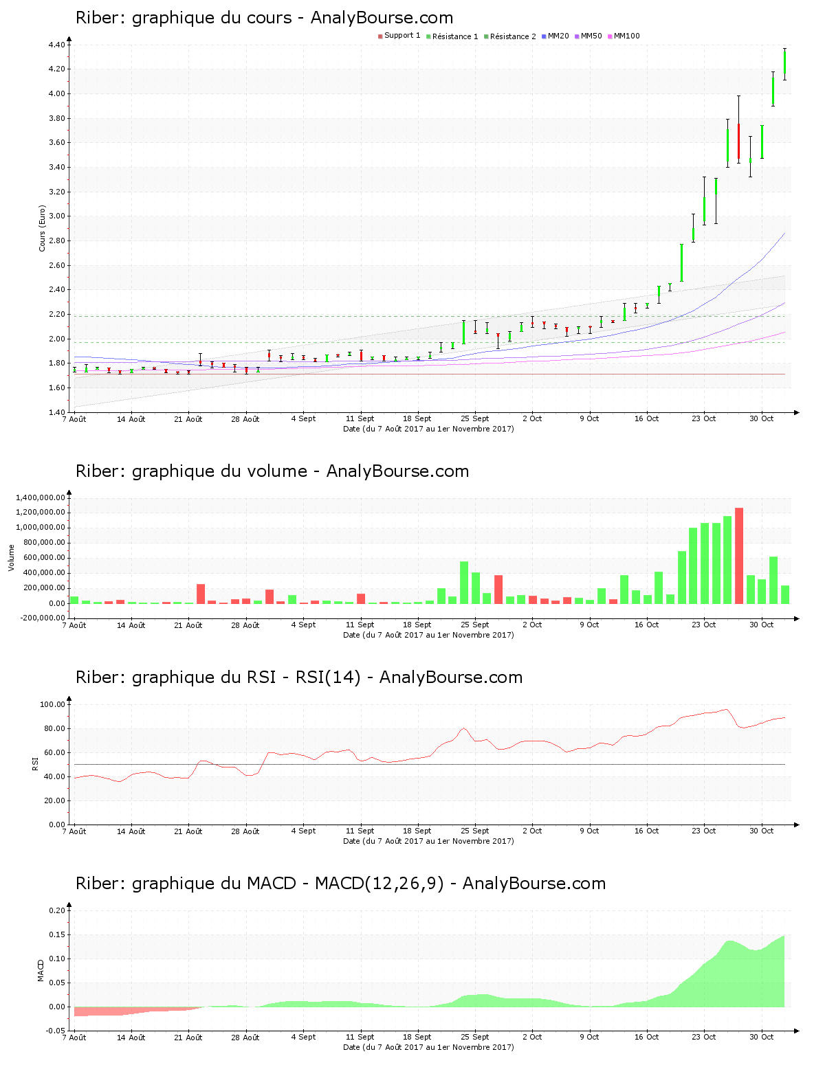This screenshot has width=825, height=1065.
Task: Click the 100.00 RSI axis value
Action: [x=52, y=704]
